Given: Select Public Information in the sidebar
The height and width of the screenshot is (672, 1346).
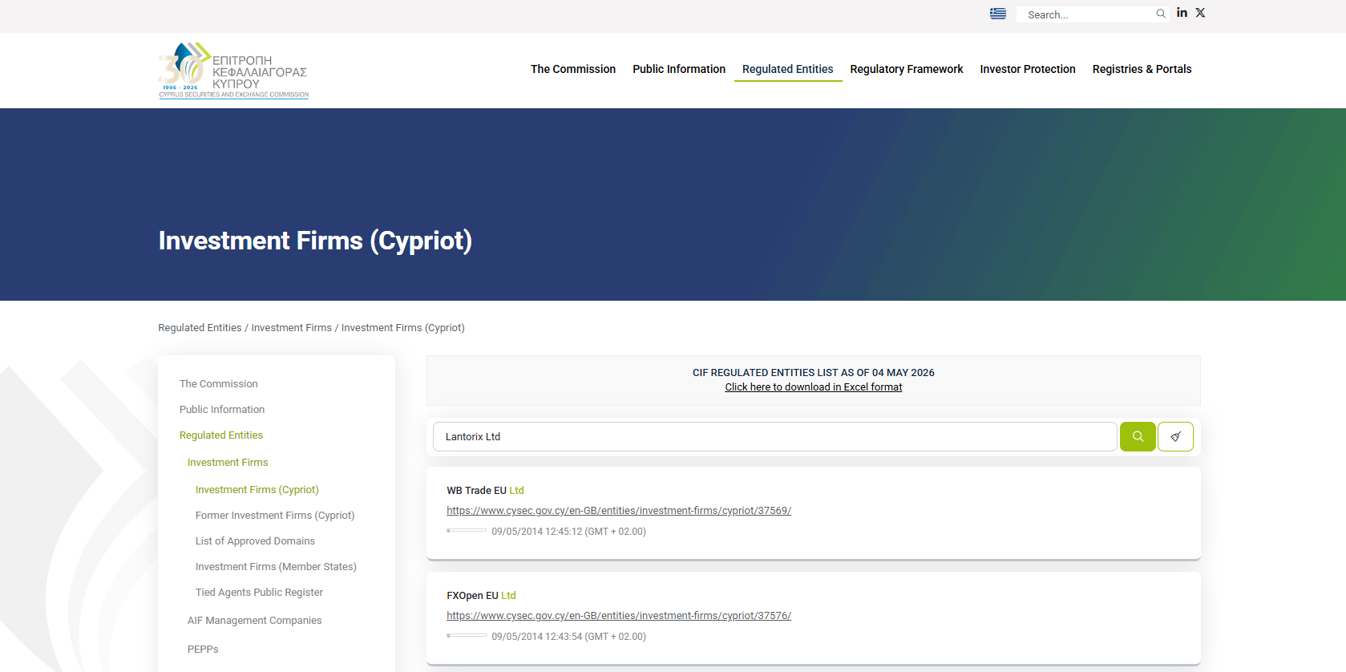Looking at the screenshot, I should pos(222,410).
